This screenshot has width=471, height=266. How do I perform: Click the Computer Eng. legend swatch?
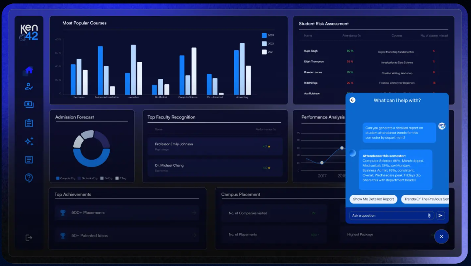58,178
